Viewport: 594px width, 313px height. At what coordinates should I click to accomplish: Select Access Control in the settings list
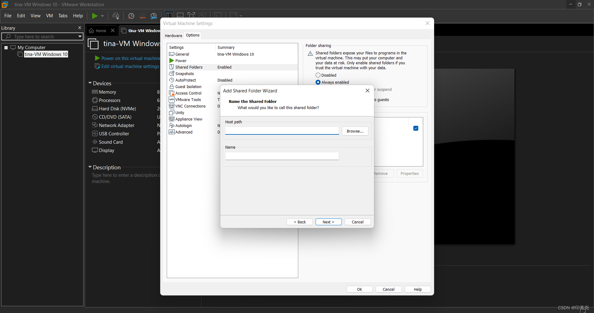(188, 93)
